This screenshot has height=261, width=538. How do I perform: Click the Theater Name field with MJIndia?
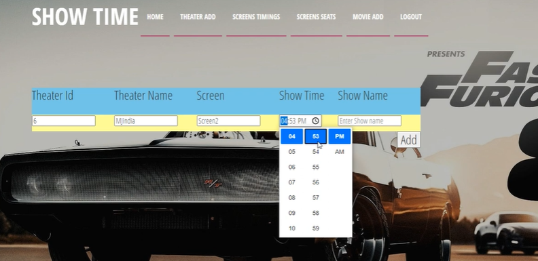point(146,121)
